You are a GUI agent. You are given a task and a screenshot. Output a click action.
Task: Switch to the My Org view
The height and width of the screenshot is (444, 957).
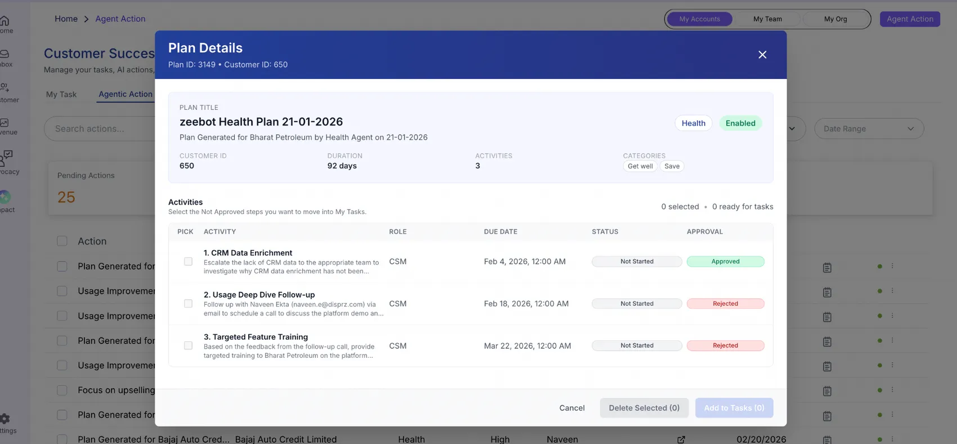[835, 19]
